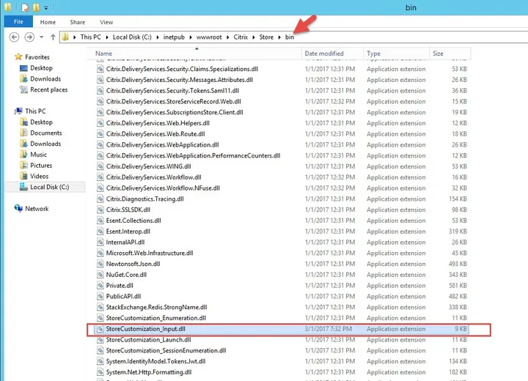
Task: Select Desktop under Favorites
Action: coord(41,68)
